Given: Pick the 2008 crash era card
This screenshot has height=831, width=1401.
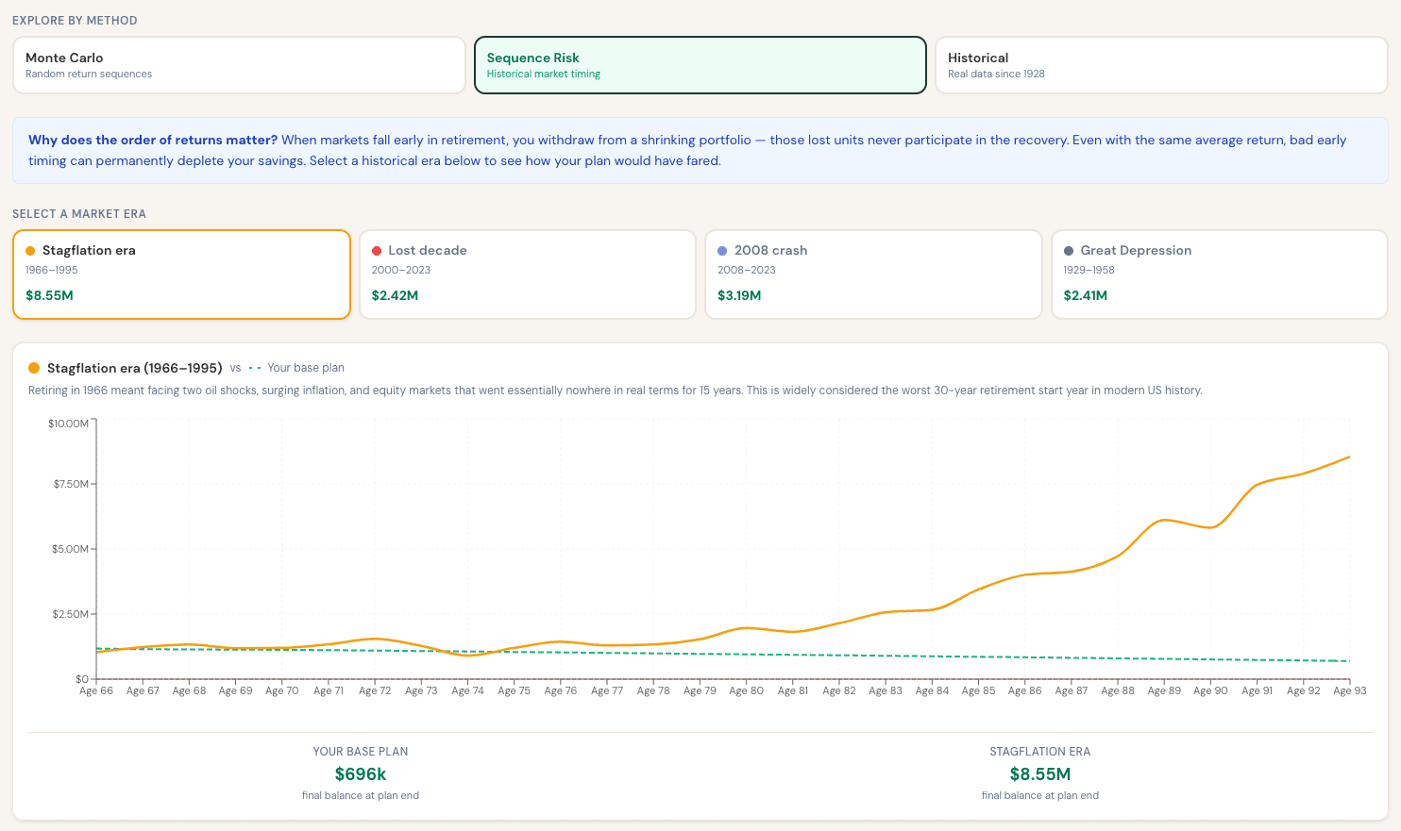Looking at the screenshot, I should (873, 274).
